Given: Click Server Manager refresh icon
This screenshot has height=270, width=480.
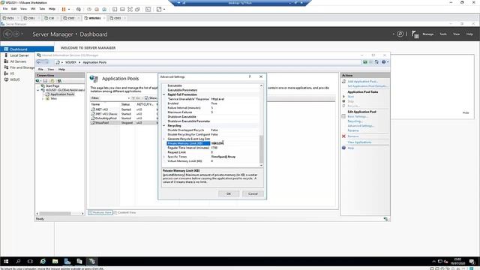Looking at the screenshot, I should (400, 34).
